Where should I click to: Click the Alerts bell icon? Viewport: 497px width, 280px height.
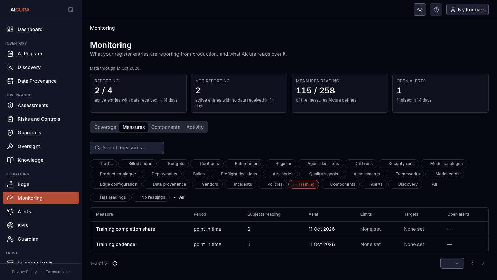pyautogui.click(x=10, y=212)
